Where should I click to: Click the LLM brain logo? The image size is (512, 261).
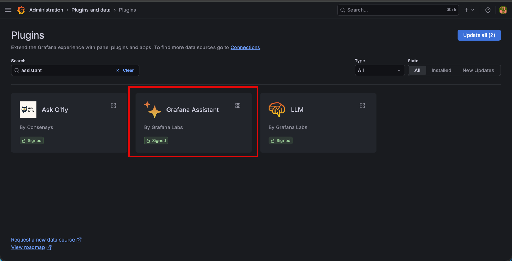pyautogui.click(x=277, y=110)
